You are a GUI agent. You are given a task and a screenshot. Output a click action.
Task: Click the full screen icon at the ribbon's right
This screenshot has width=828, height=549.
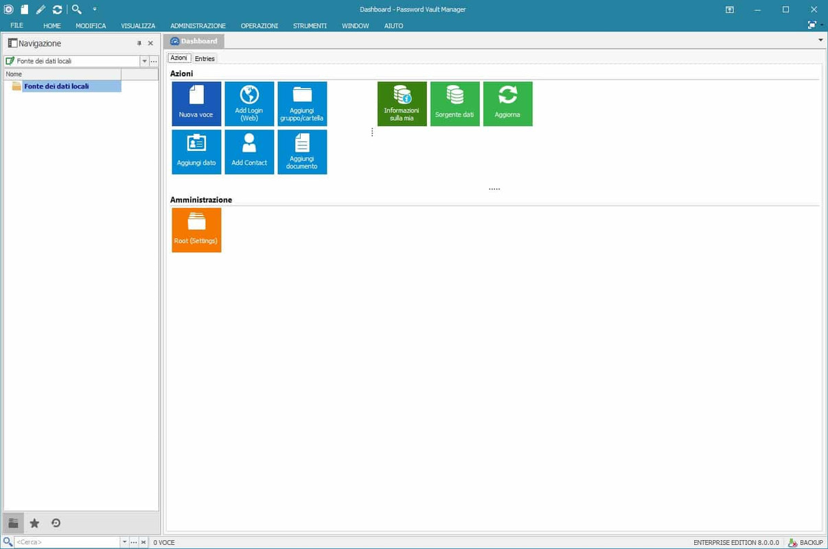[x=813, y=25]
